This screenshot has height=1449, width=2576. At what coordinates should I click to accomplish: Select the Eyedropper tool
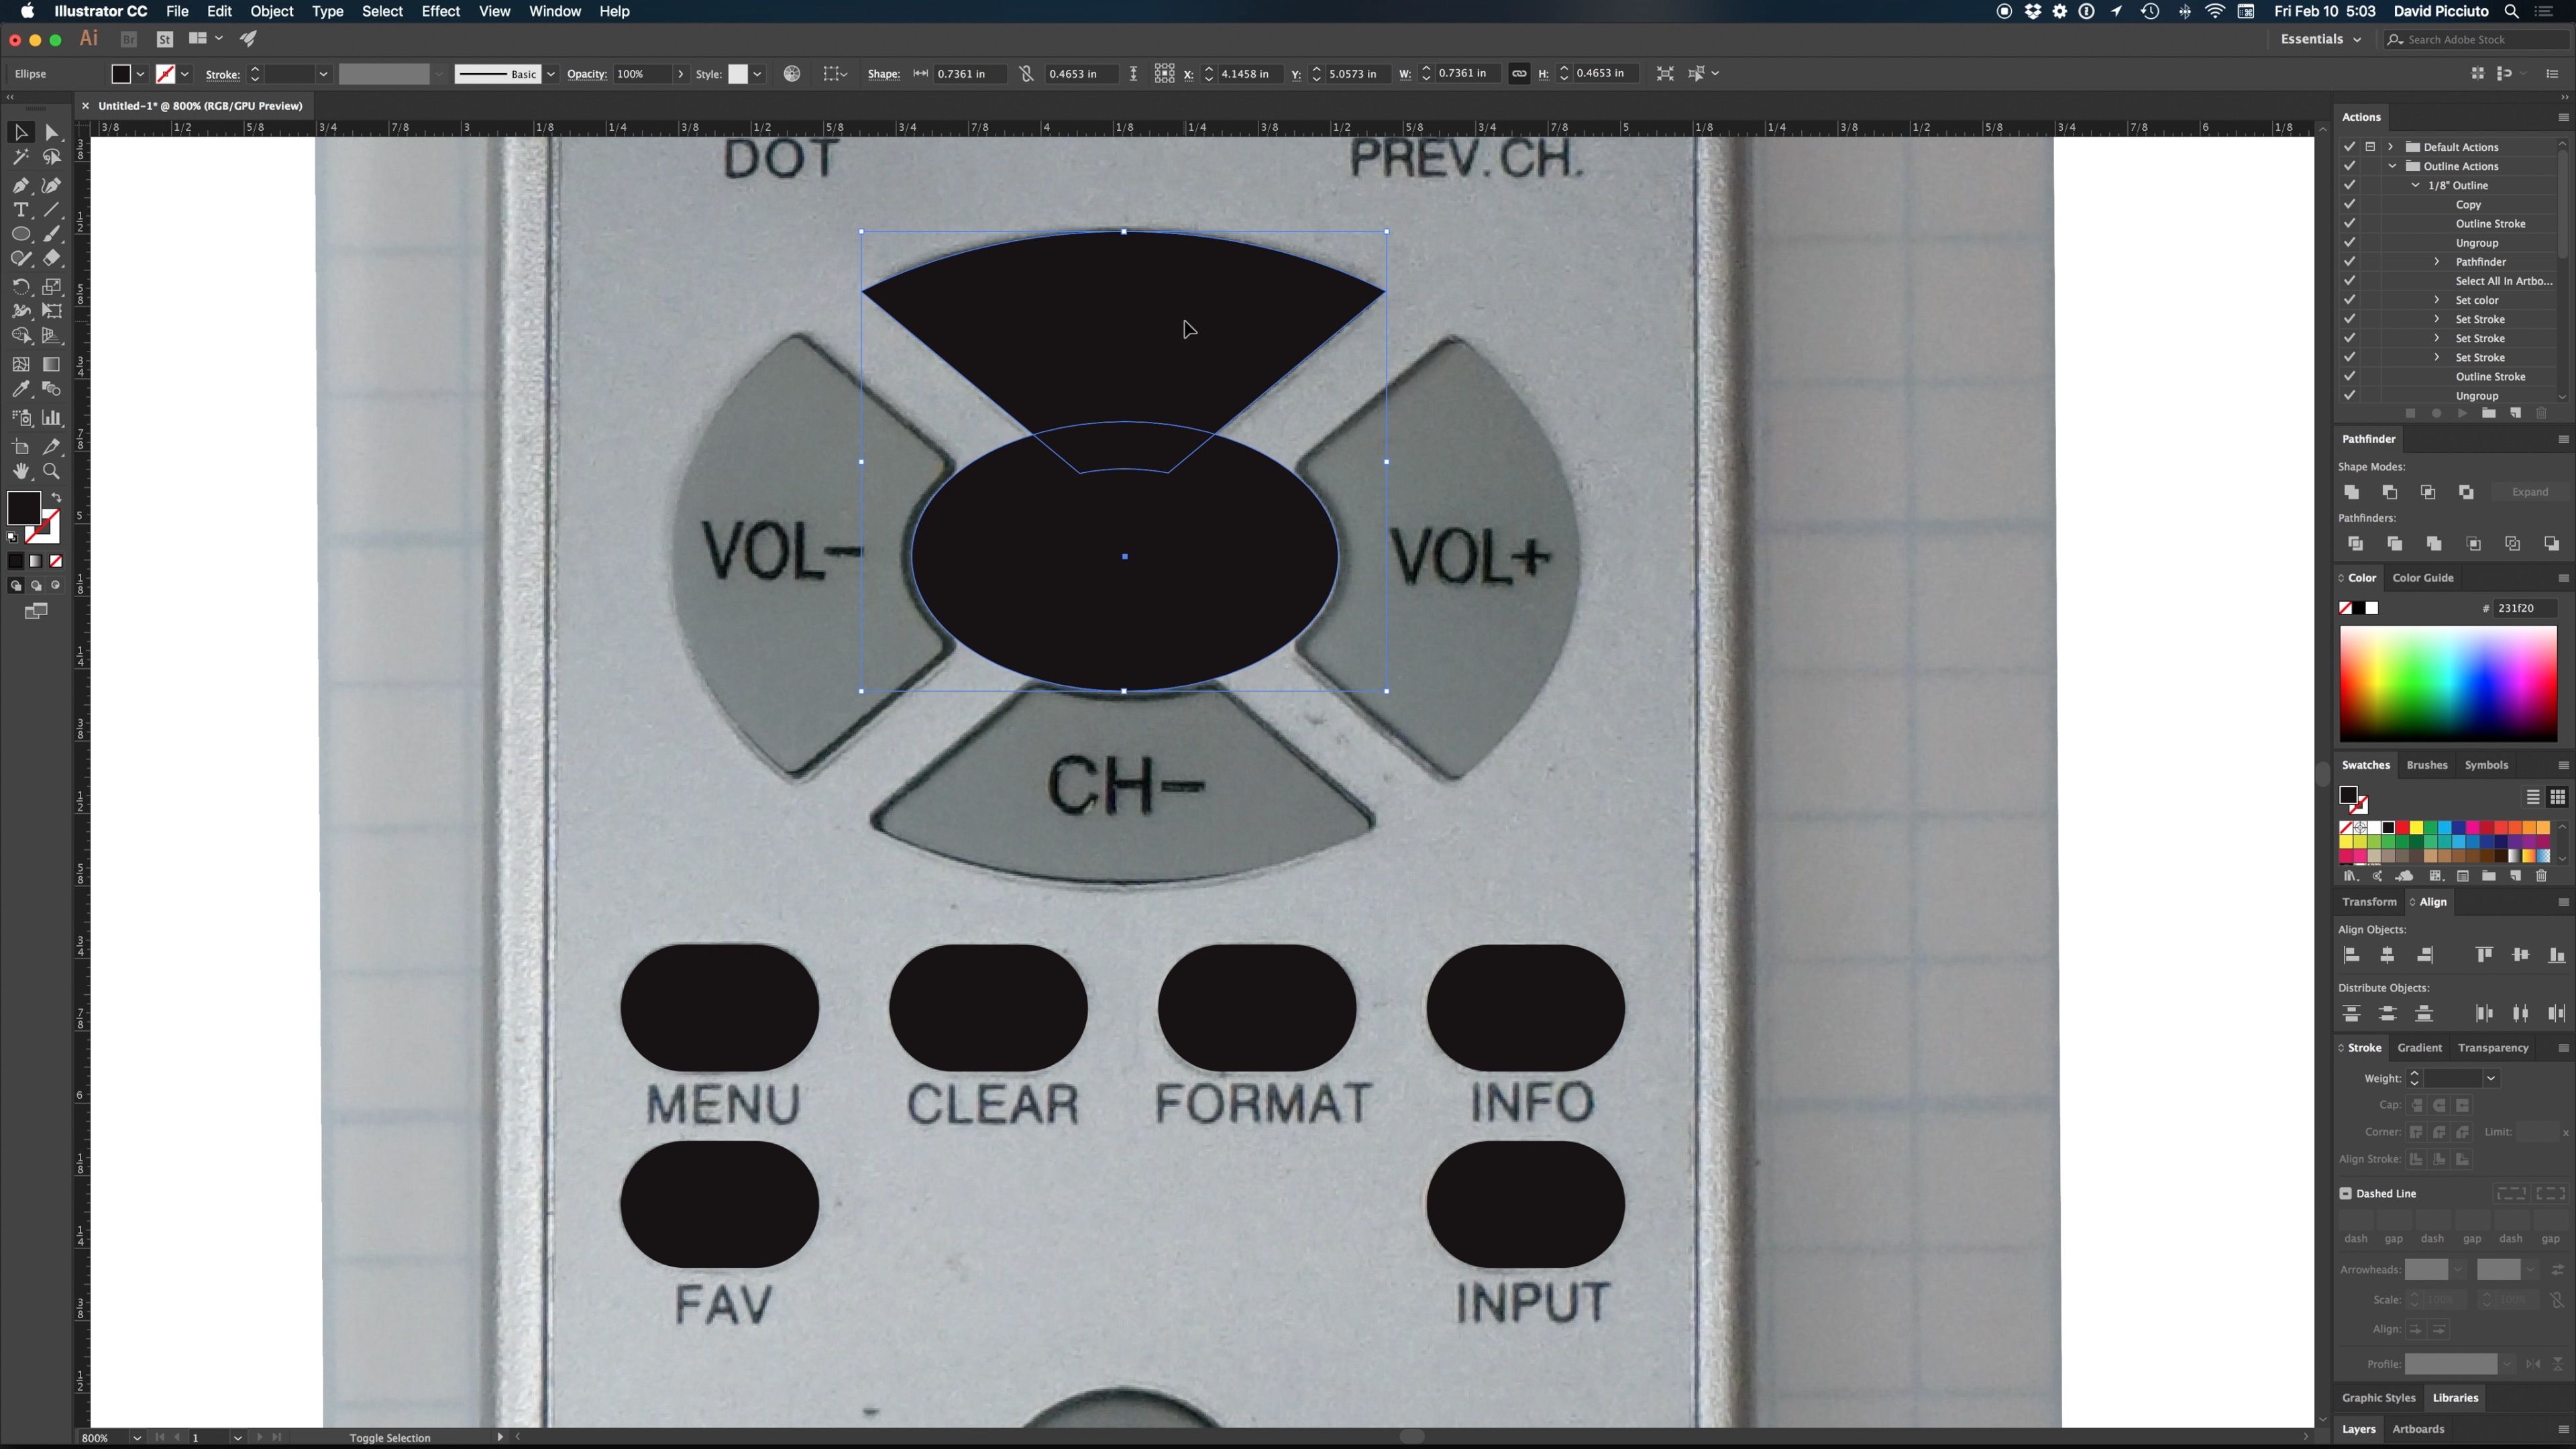(x=20, y=389)
